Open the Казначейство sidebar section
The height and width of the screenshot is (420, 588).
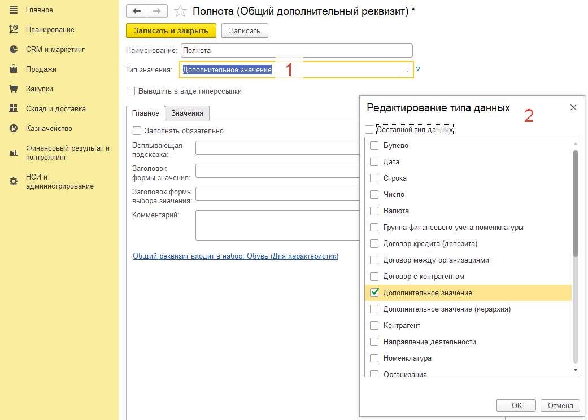[x=49, y=129]
